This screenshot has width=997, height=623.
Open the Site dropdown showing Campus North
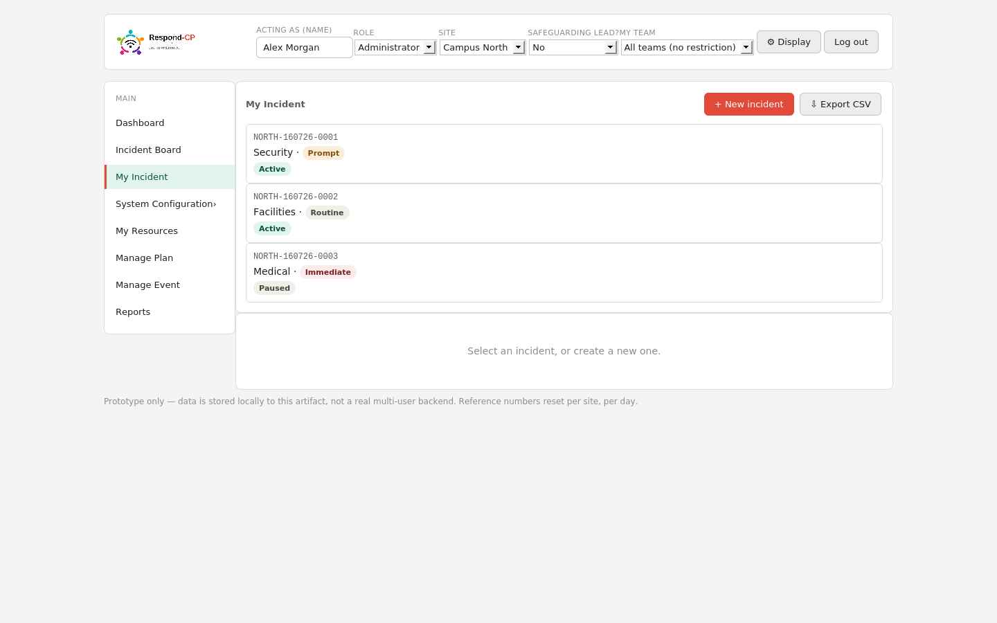point(483,47)
